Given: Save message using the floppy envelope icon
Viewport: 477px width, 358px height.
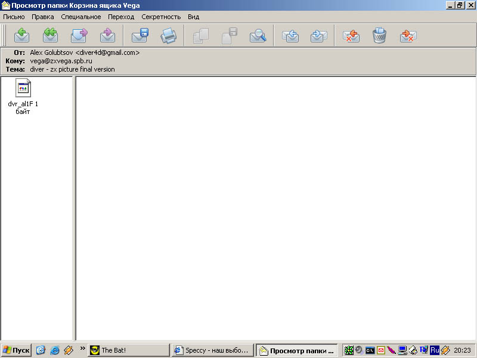Looking at the screenshot, I should coord(140,36).
